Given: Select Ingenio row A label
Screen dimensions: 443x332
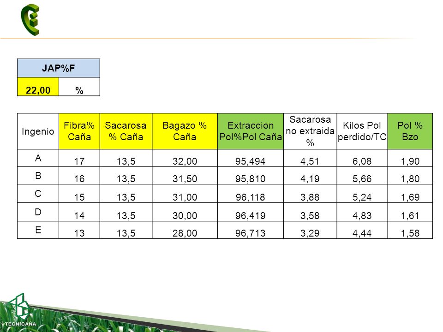Looking at the screenshot, I should point(38,158).
